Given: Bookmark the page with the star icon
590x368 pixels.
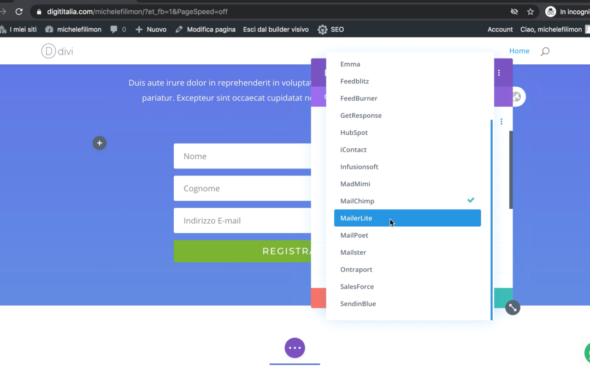Looking at the screenshot, I should (x=530, y=11).
